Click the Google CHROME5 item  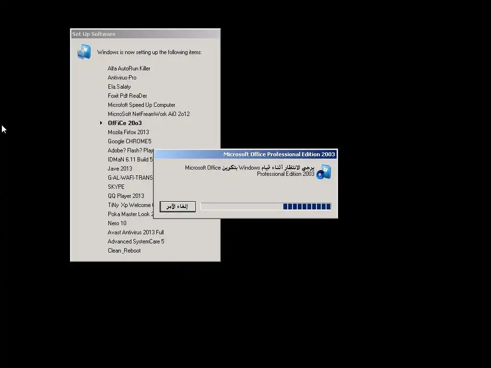pyautogui.click(x=129, y=141)
